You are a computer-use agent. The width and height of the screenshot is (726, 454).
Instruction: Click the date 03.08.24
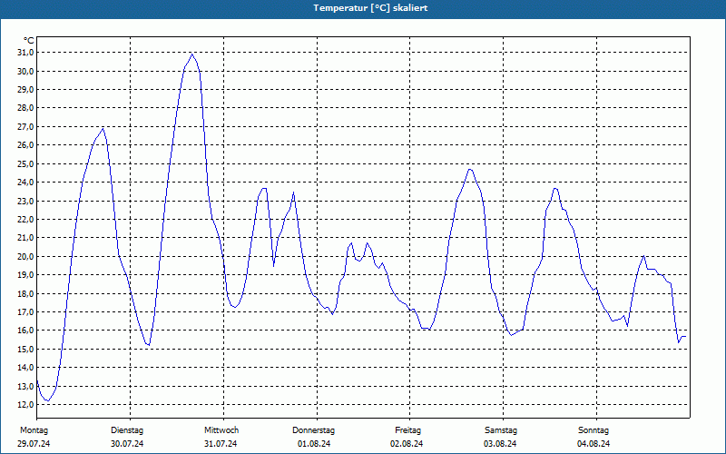tap(500, 444)
